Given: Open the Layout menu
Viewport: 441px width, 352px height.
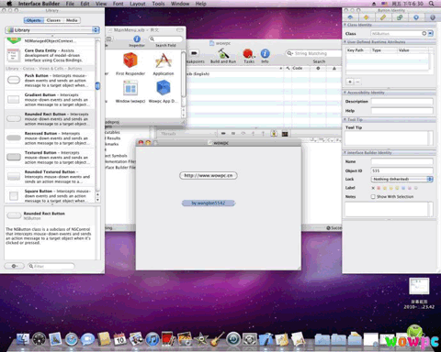Looking at the screenshot, I should [138, 4].
